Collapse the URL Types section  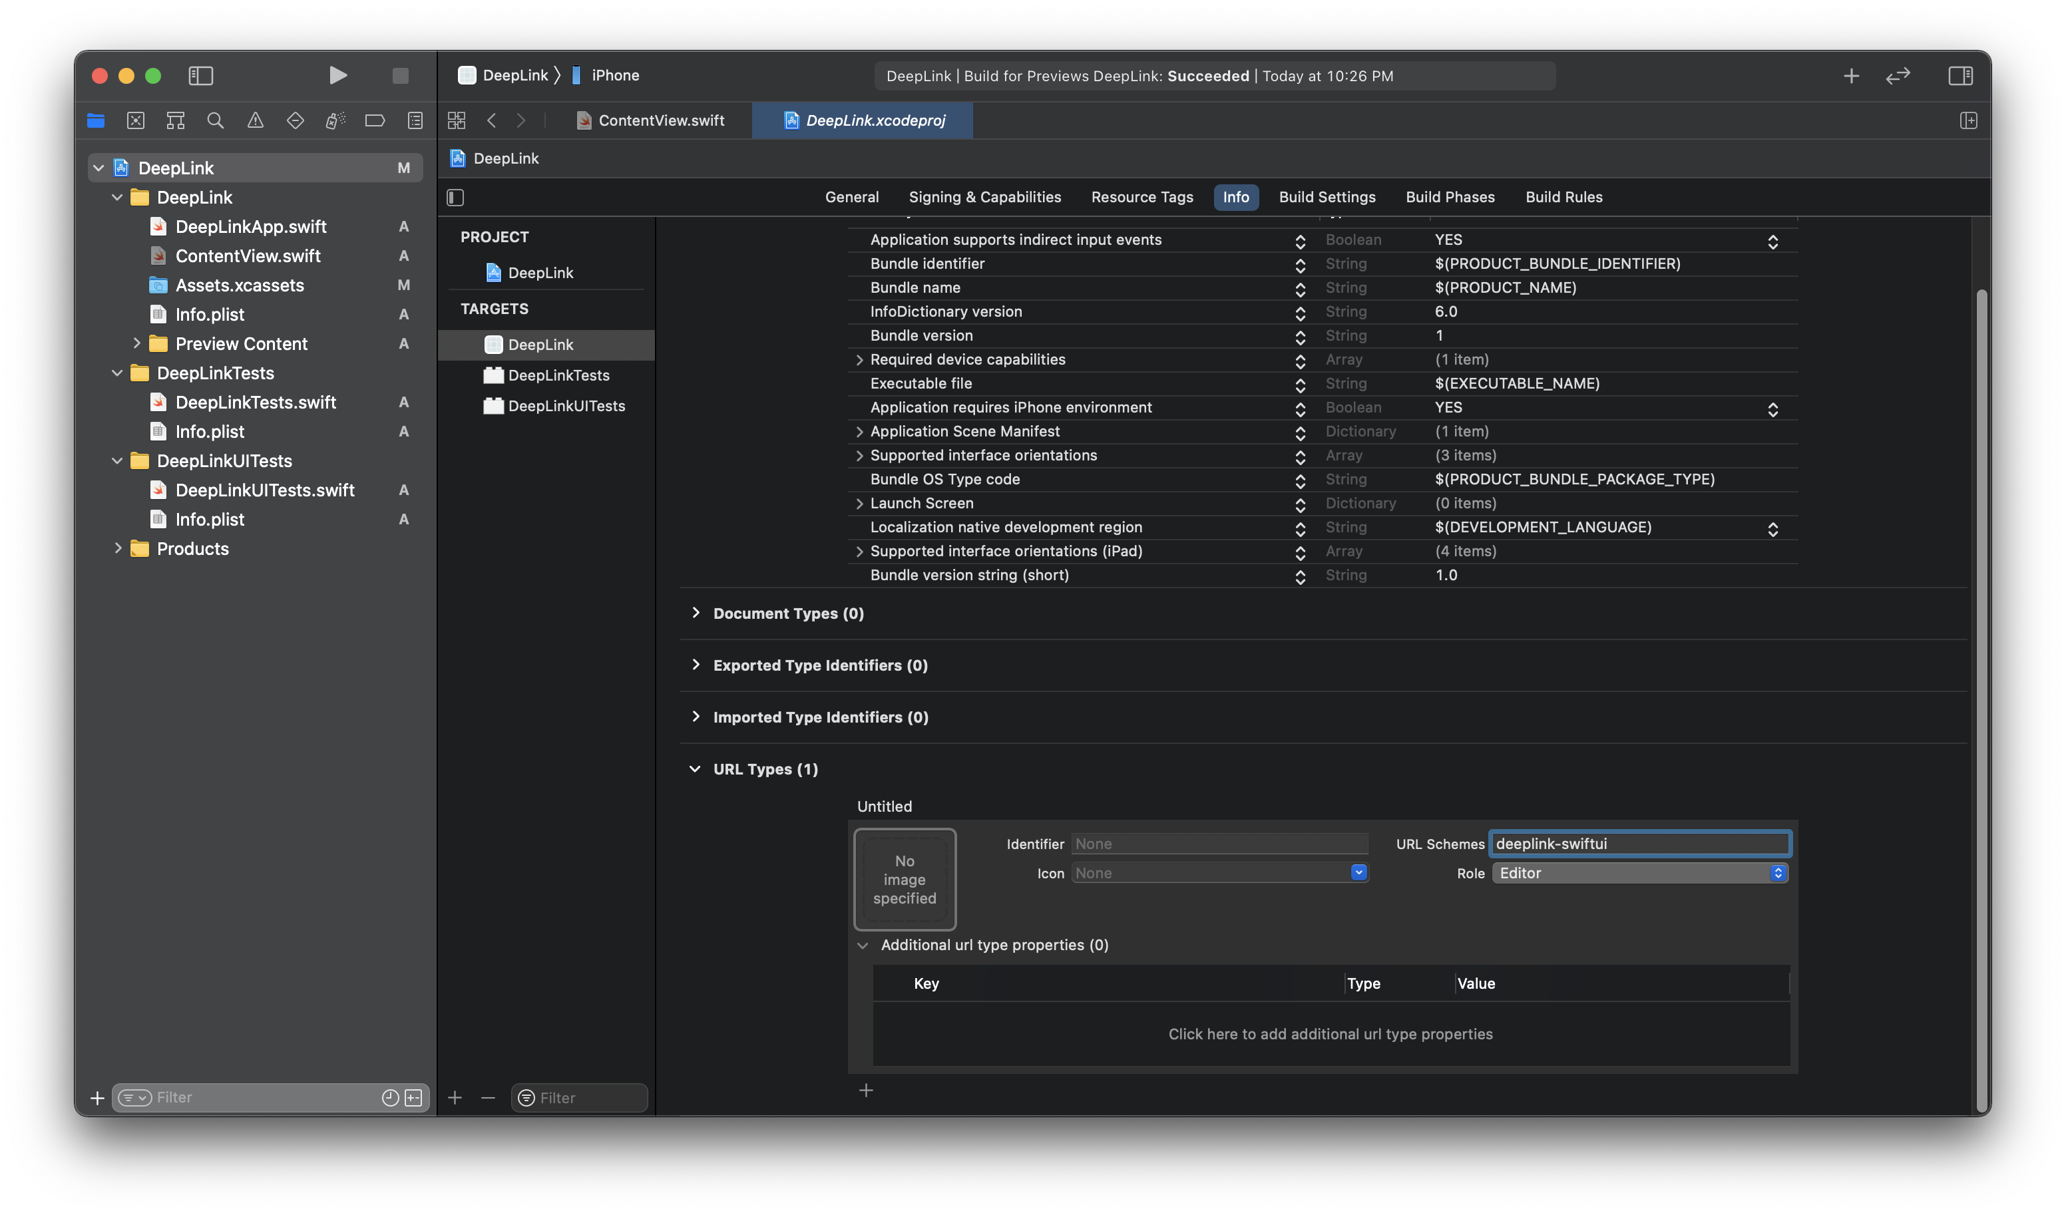pyautogui.click(x=696, y=769)
